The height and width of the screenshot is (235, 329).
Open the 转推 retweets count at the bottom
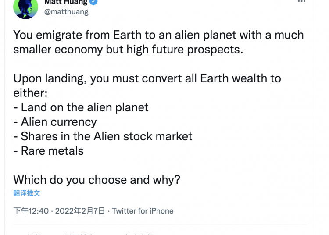coord(33,234)
